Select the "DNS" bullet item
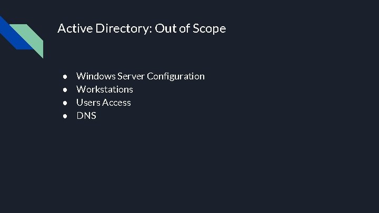Image resolution: width=379 pixels, height=213 pixels. coord(86,115)
